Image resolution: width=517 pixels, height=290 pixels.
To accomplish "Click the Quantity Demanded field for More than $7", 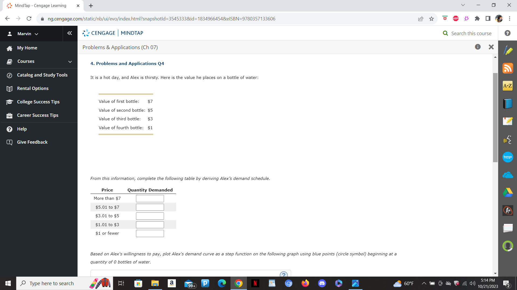I will [x=150, y=198].
